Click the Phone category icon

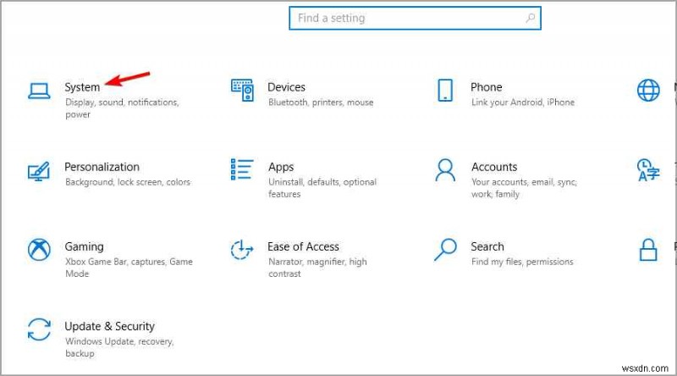click(445, 91)
